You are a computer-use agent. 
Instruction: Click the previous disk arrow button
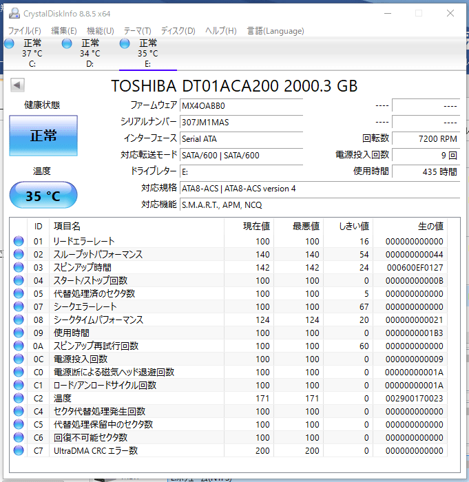point(17,85)
